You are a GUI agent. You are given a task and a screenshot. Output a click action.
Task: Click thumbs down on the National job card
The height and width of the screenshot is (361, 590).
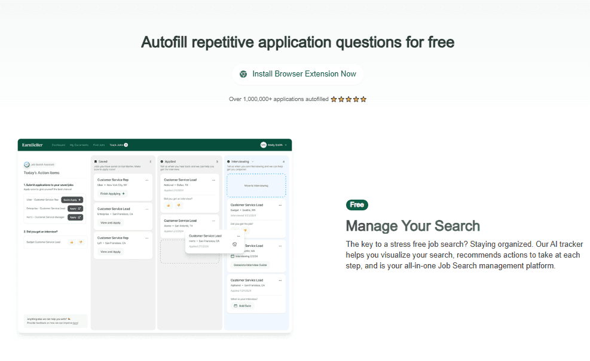click(x=178, y=205)
